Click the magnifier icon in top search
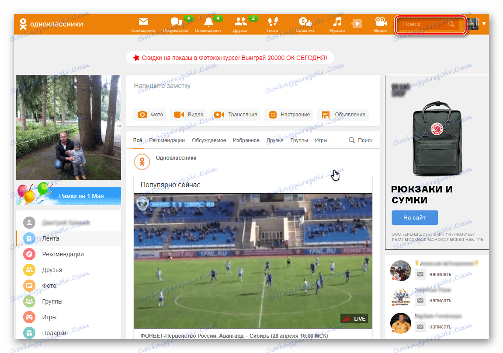503x353 pixels. pyautogui.click(x=451, y=24)
